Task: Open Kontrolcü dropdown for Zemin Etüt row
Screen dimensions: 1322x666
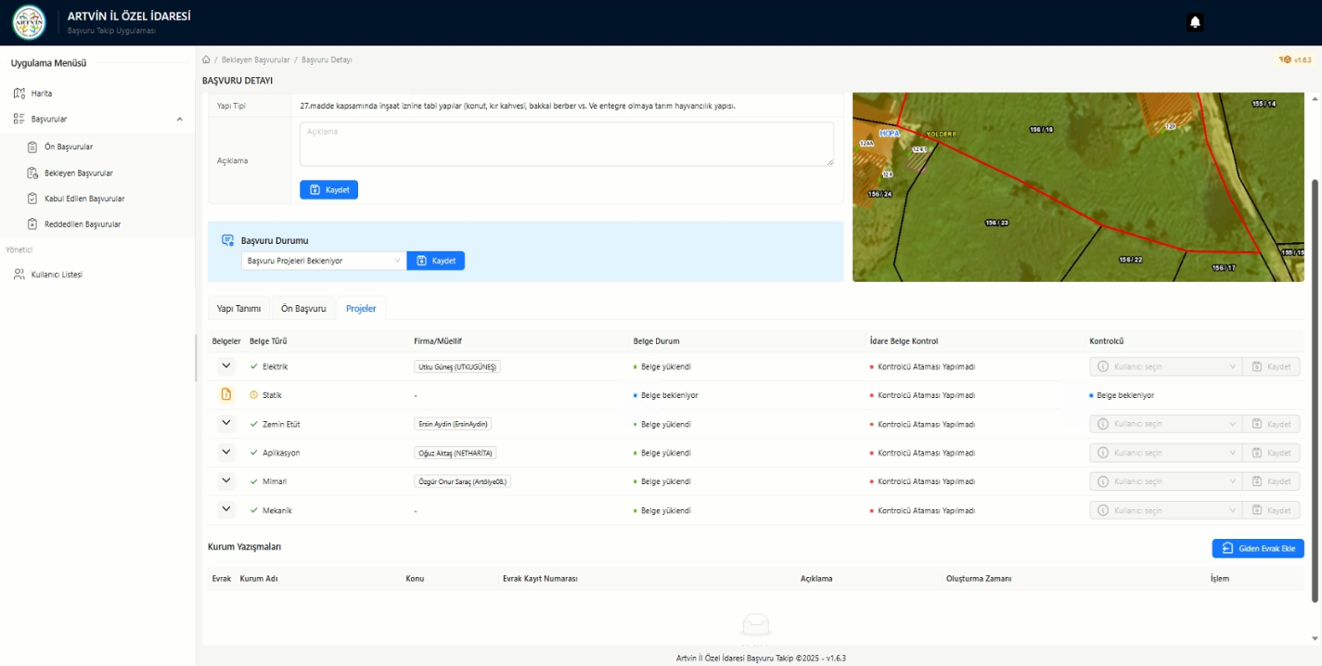Action: (1166, 424)
